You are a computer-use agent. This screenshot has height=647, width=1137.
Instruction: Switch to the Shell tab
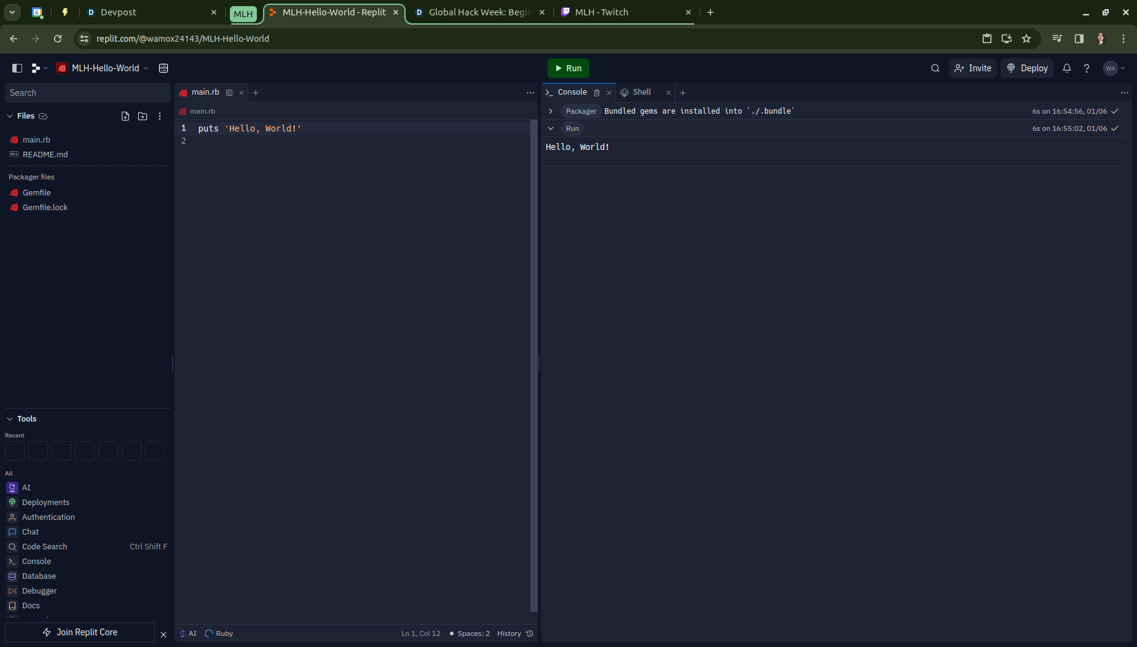pyautogui.click(x=640, y=92)
